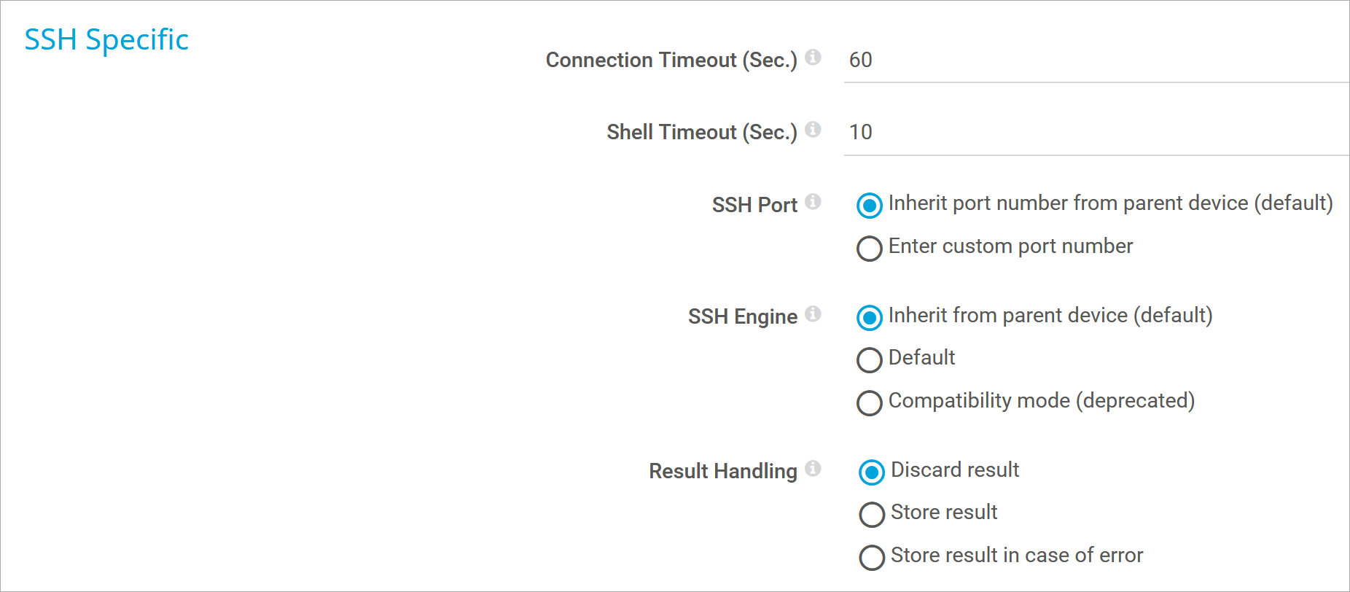Click the Shell Timeout help info icon
Screen dimensions: 1350x592
[x=813, y=129]
